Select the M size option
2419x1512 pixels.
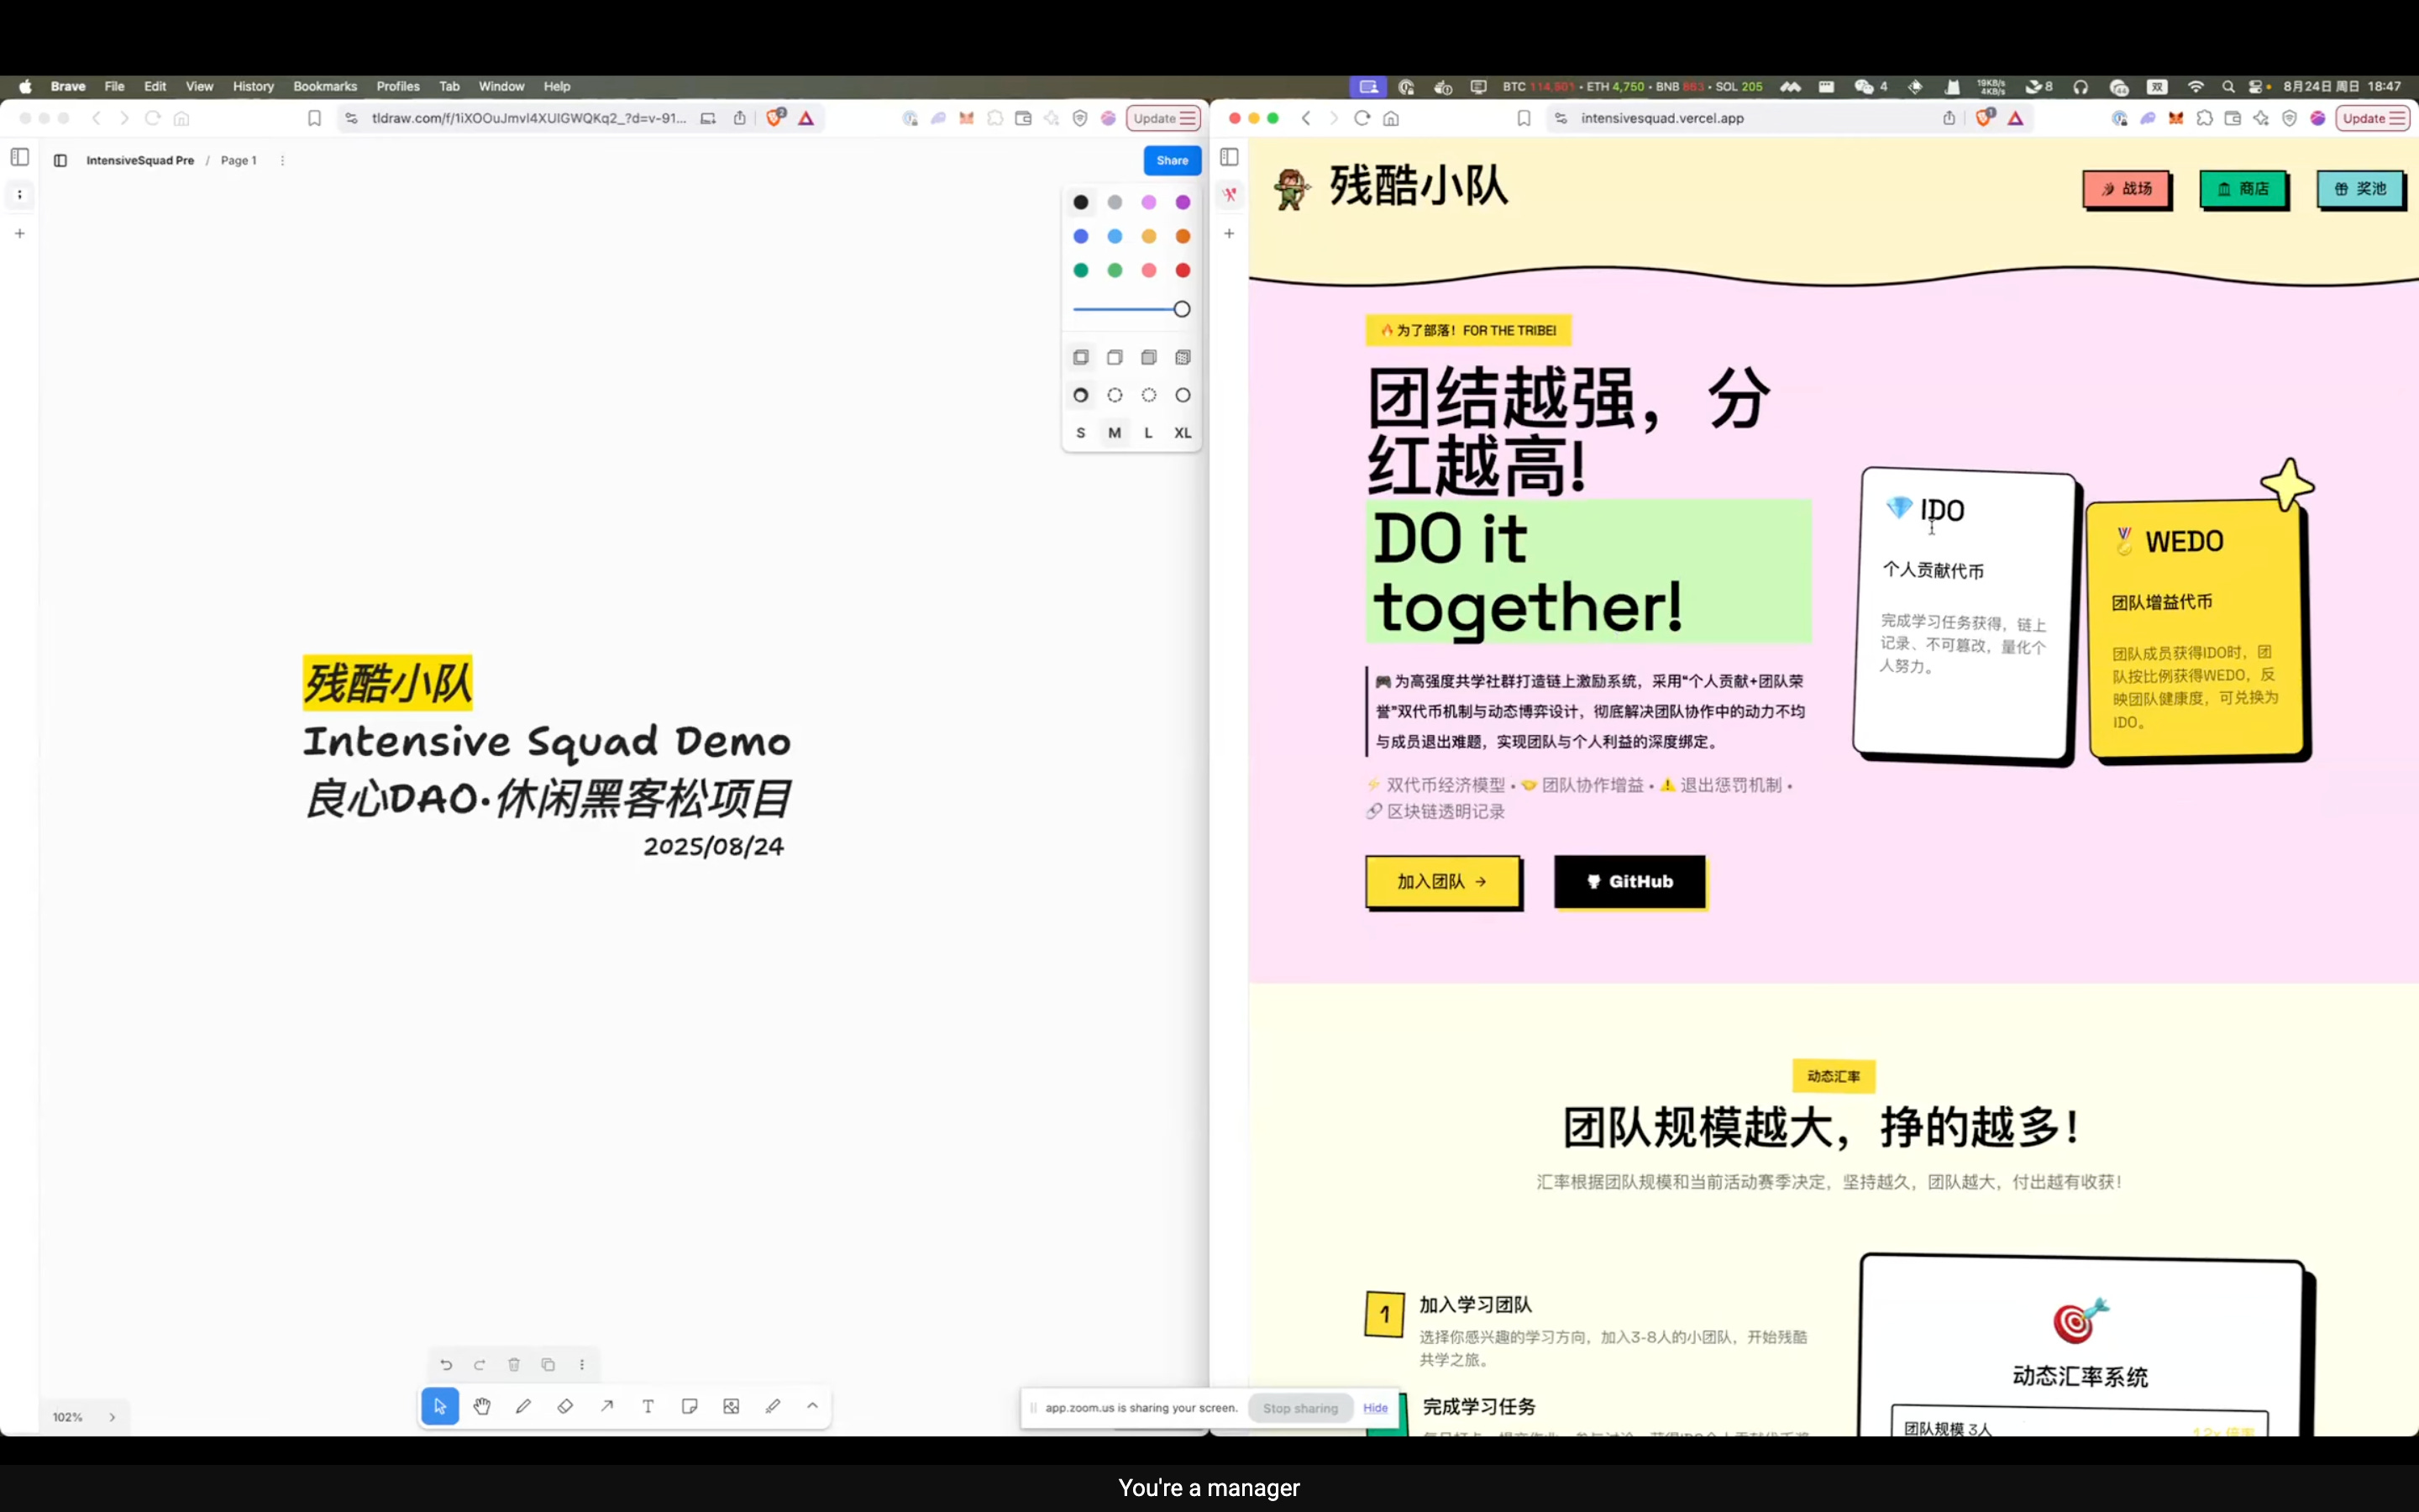point(1115,433)
